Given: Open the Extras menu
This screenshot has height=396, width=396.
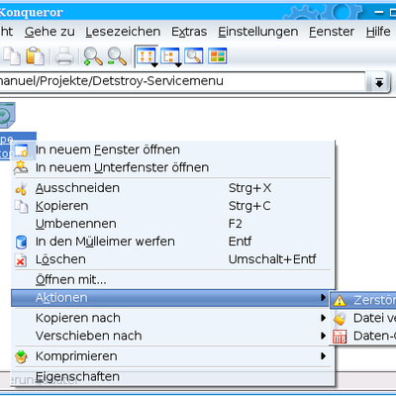Looking at the screenshot, I should (x=189, y=32).
